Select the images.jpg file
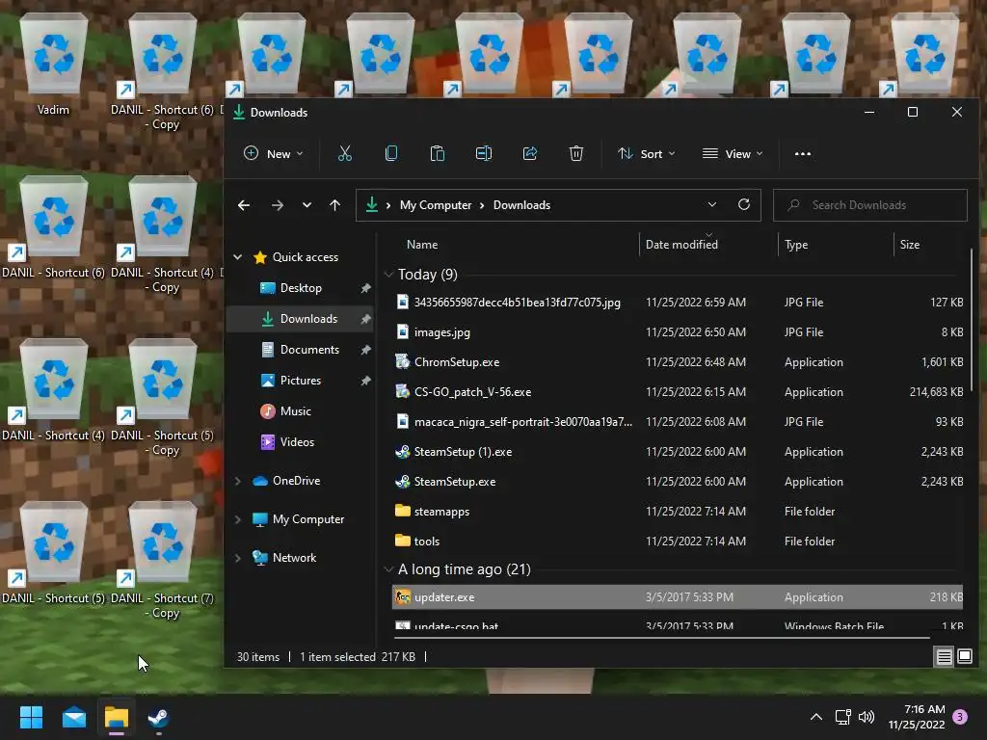 [441, 332]
